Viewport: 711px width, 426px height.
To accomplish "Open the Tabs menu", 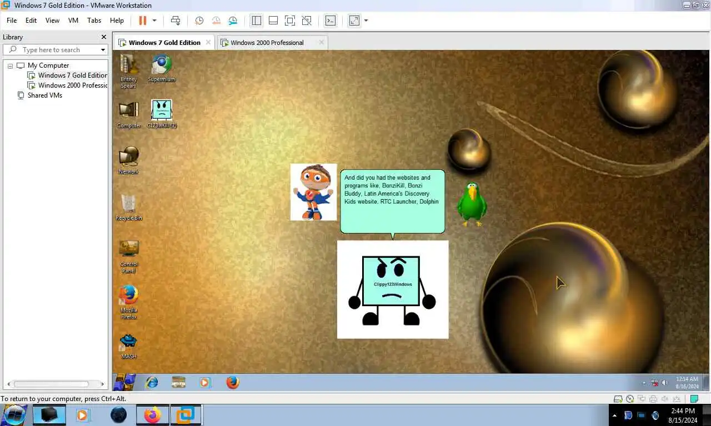I will (x=94, y=21).
